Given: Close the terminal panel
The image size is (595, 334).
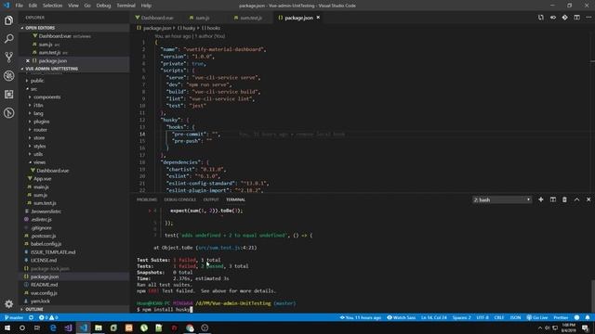Looking at the screenshot, I should pyautogui.click(x=588, y=199).
